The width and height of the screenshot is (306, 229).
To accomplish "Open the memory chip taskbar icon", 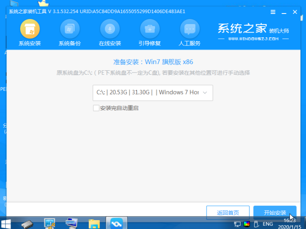I will (x=27, y=224).
